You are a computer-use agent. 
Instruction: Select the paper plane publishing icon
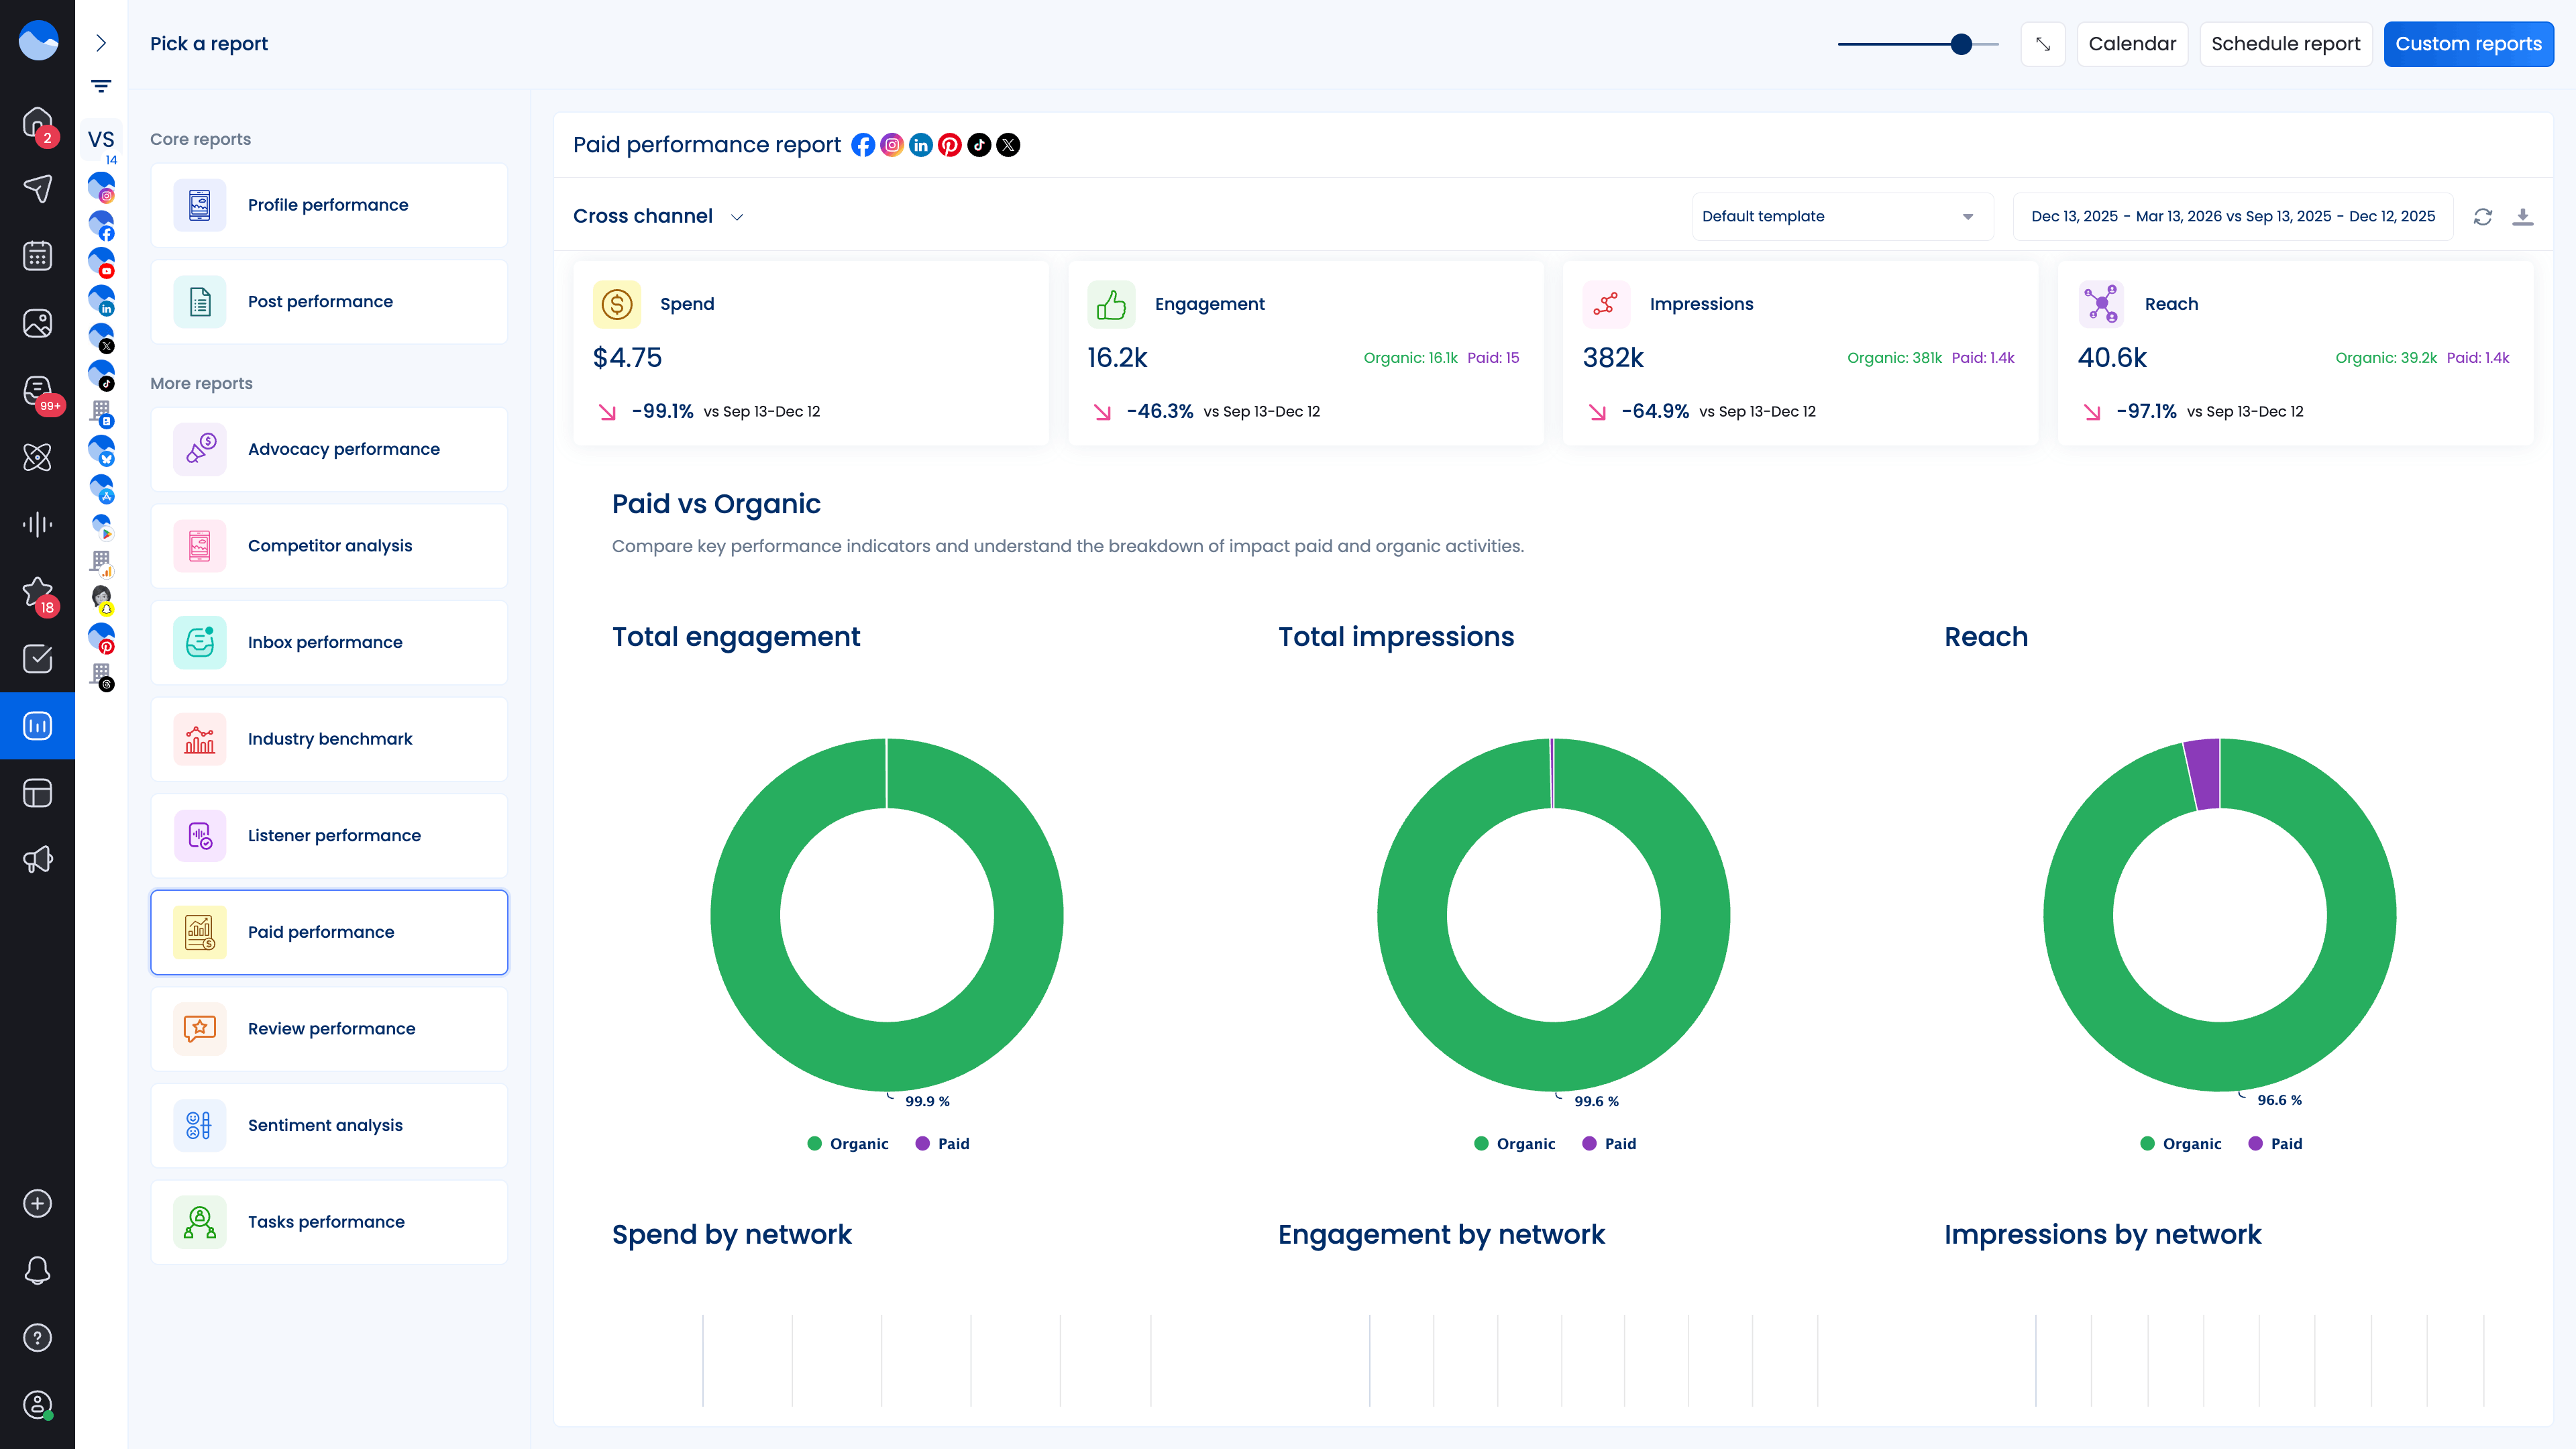pos(37,189)
